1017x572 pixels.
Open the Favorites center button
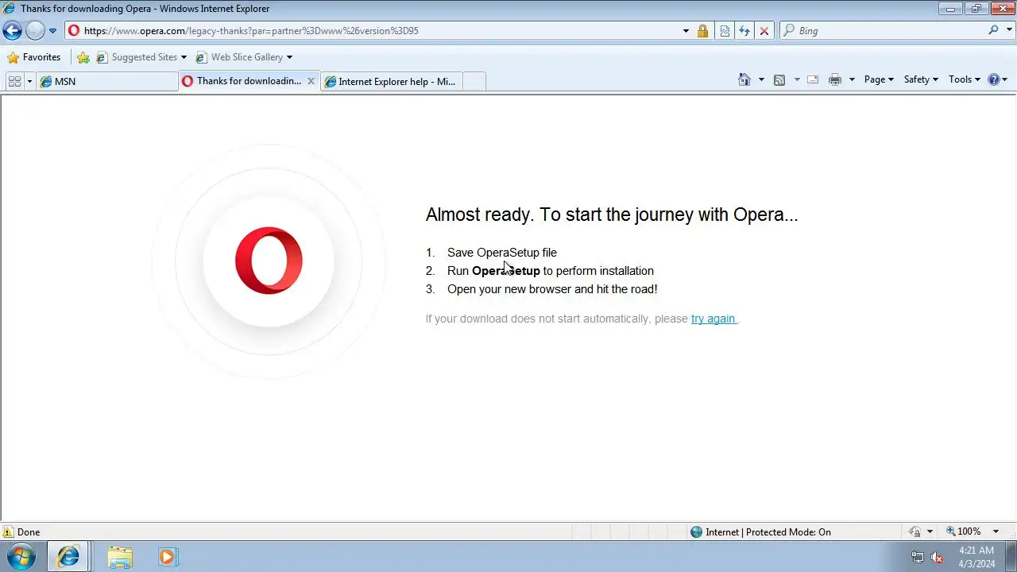point(33,57)
